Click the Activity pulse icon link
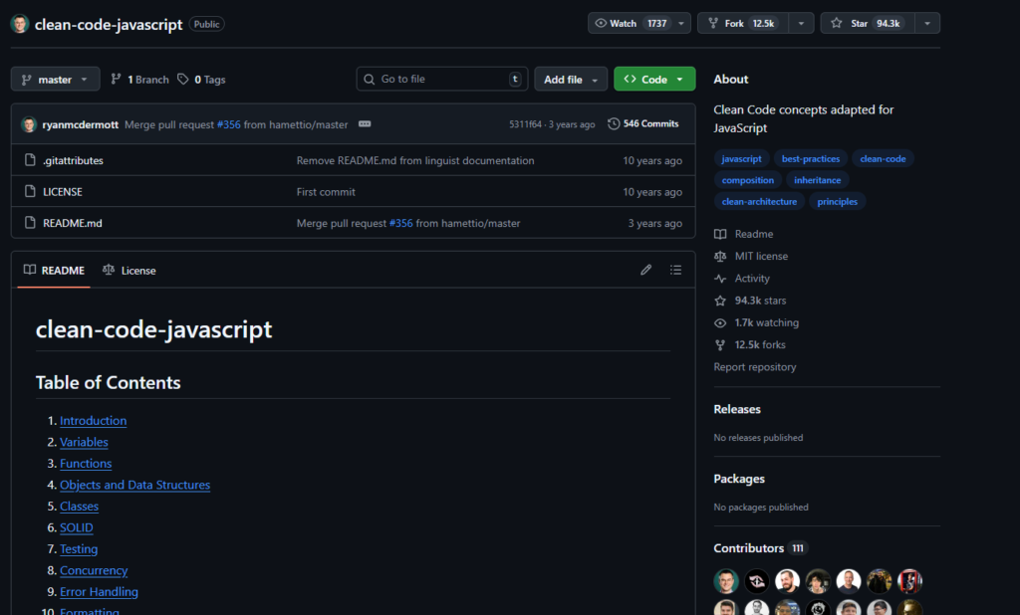This screenshot has width=1020, height=615. 720,279
